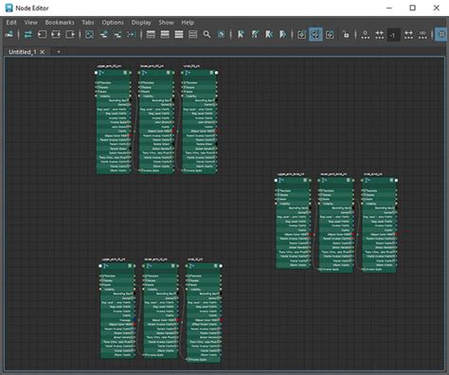Screen dimensions: 449x375
Task: Graph output connections of selected nodes
Action: [x=70, y=34]
